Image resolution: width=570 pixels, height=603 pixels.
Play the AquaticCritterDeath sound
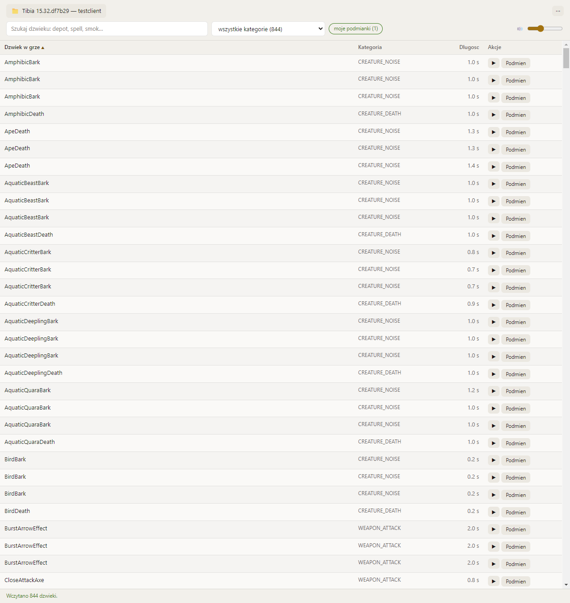click(493, 305)
